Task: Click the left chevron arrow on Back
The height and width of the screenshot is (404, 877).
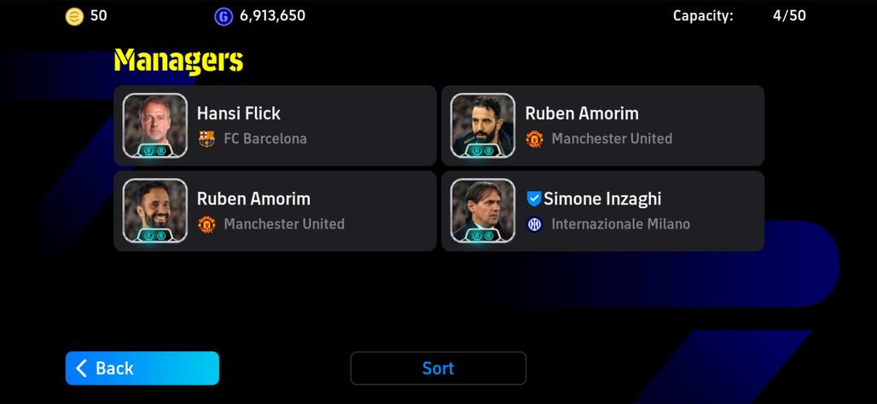Action: (x=82, y=368)
